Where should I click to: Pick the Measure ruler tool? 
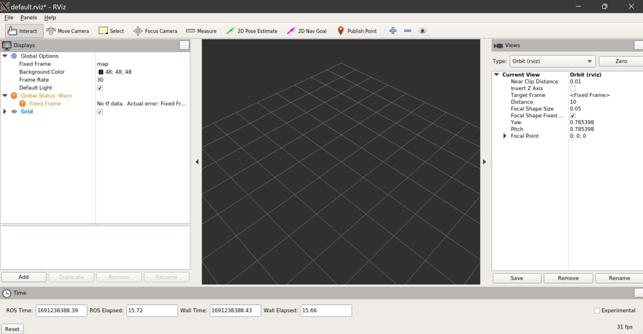tap(201, 31)
